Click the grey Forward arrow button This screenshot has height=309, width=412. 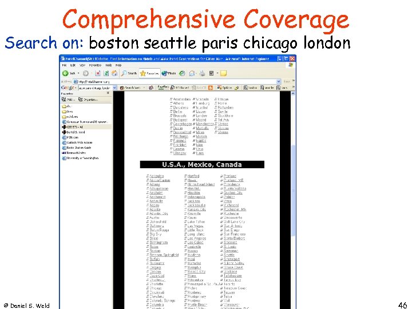pos(86,73)
